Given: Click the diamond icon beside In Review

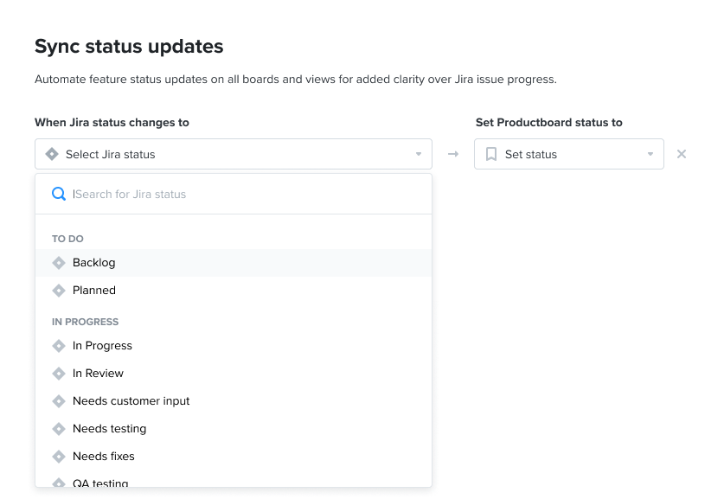Looking at the screenshot, I should 59,373.
